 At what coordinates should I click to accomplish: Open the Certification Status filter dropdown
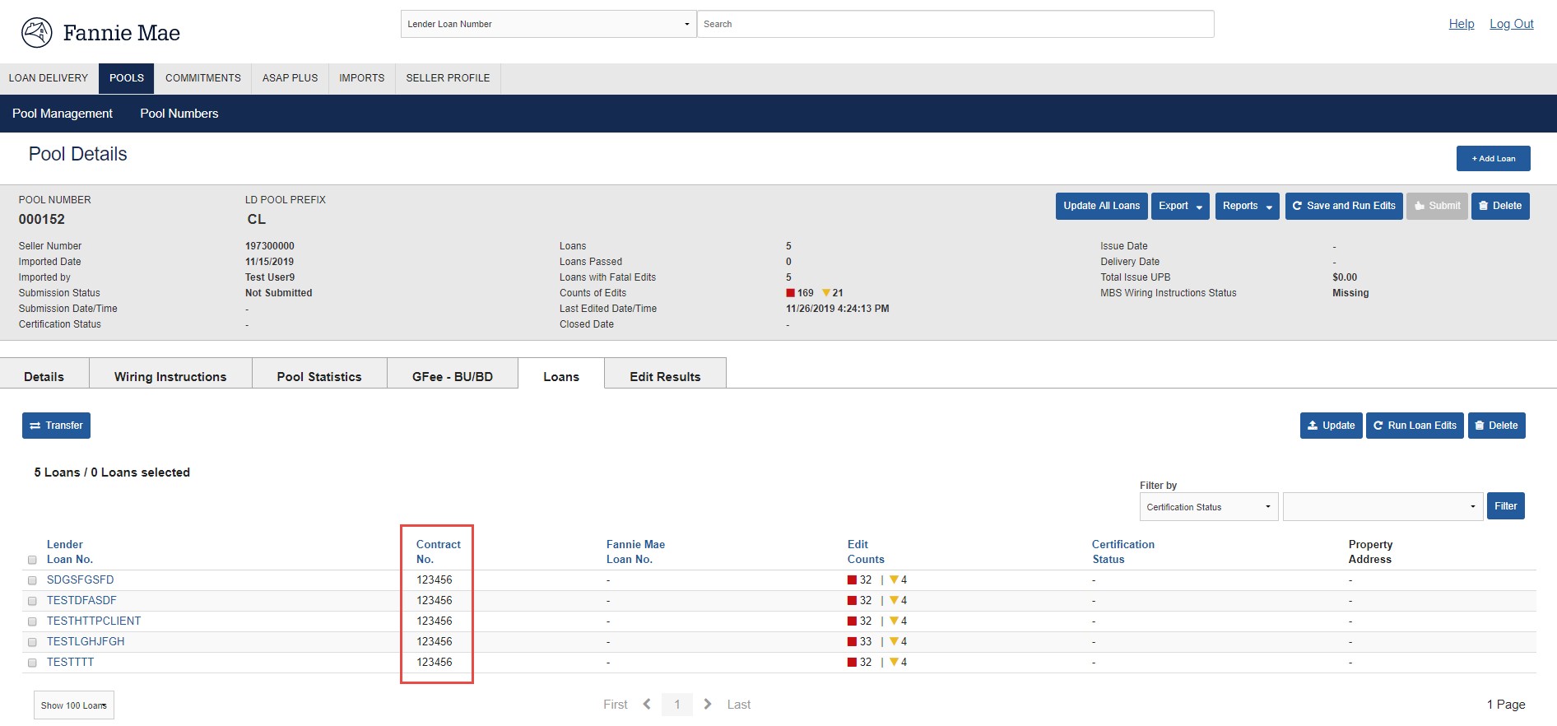click(1209, 507)
